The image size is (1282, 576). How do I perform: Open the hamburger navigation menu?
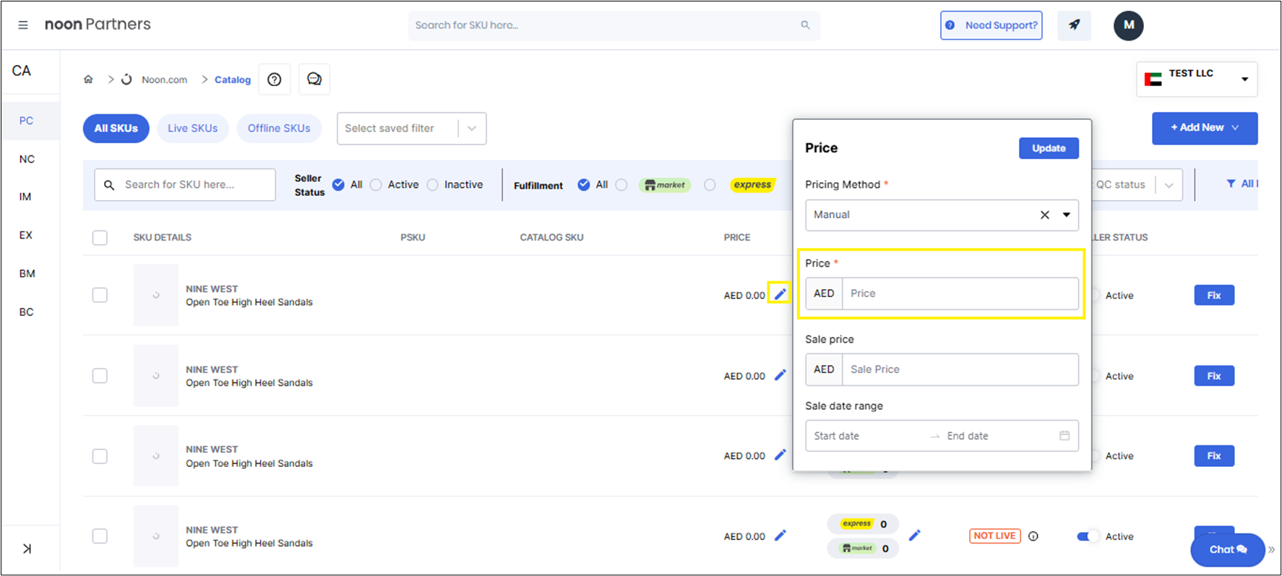tap(23, 25)
